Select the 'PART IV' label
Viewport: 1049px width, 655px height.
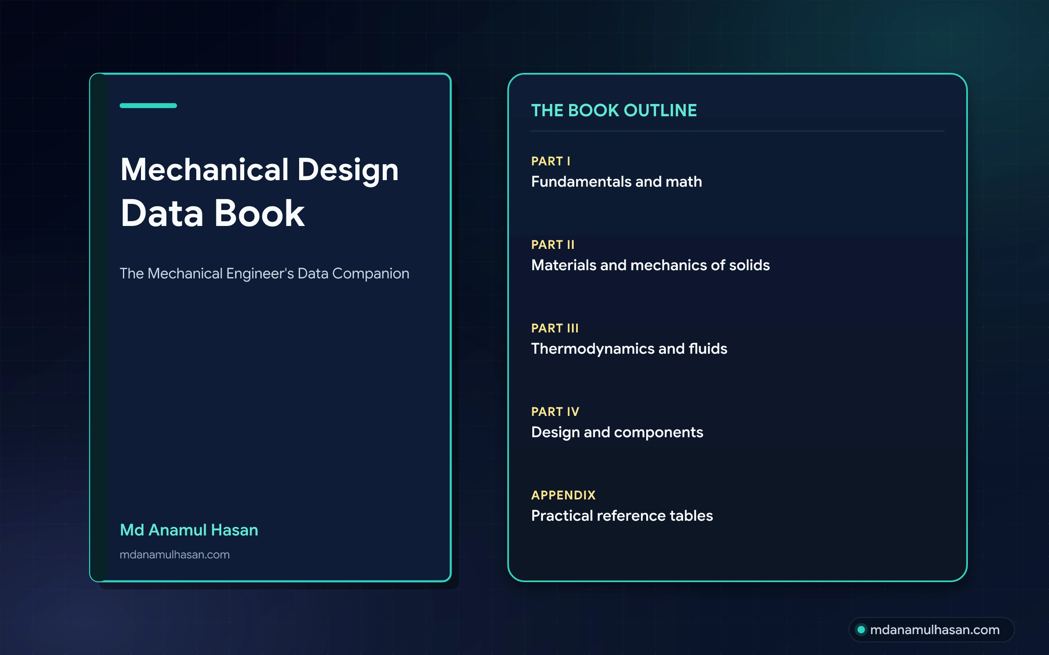pyautogui.click(x=555, y=412)
